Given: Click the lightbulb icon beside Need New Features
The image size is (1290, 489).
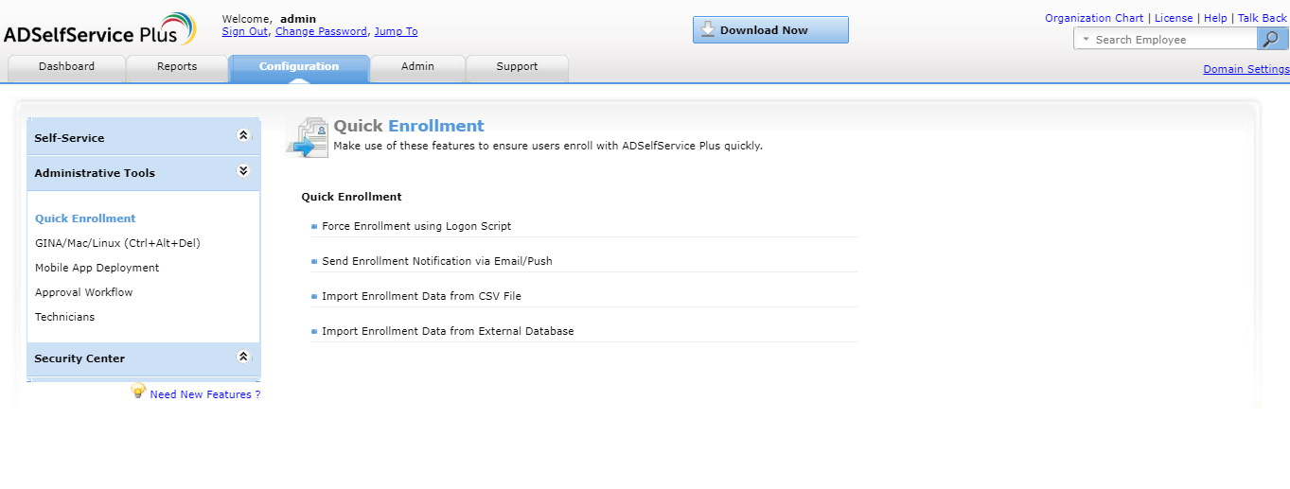Looking at the screenshot, I should (x=138, y=391).
